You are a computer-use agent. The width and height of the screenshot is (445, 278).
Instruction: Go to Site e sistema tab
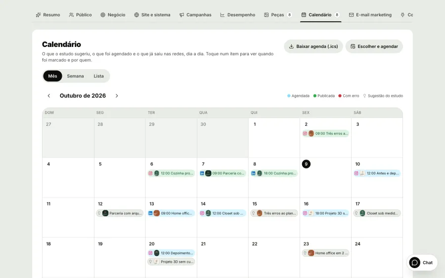tap(152, 15)
